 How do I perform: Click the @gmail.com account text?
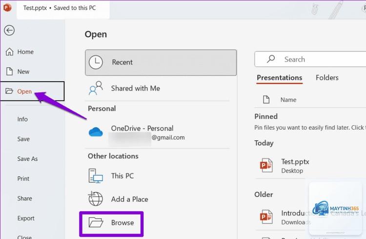coord(168,137)
